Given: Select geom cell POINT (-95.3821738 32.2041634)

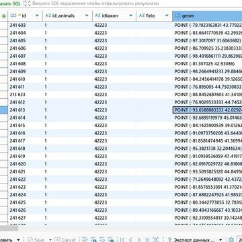Looking at the screenshot, I should (207, 149).
